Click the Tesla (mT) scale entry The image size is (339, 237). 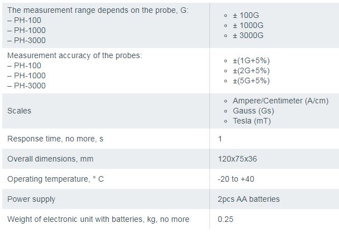tap(251, 121)
